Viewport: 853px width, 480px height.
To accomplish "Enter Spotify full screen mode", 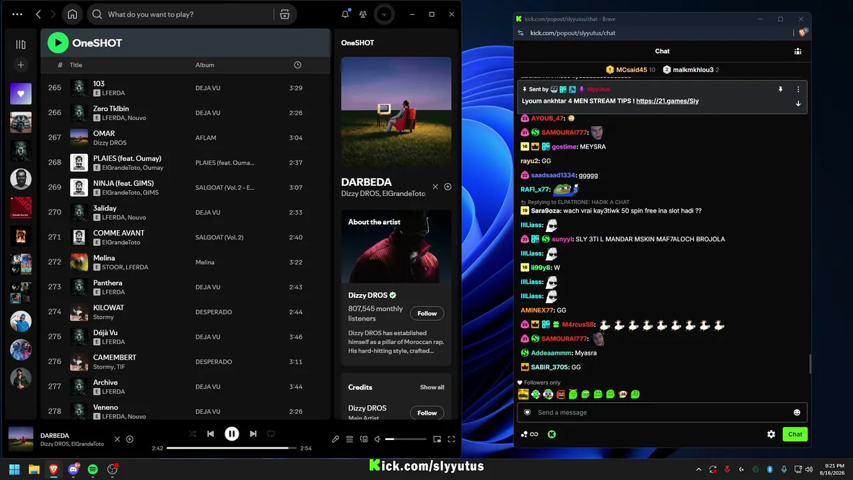I will pos(451,439).
